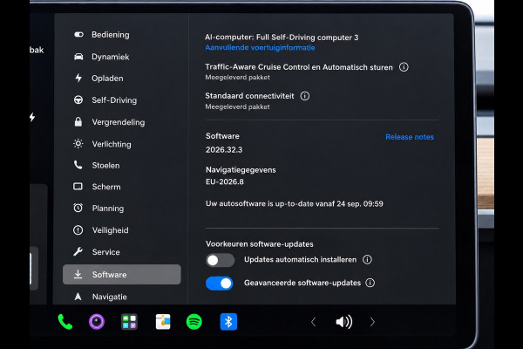The image size is (523, 349).
Task: Open the Toybox app icon
Action: point(163,322)
